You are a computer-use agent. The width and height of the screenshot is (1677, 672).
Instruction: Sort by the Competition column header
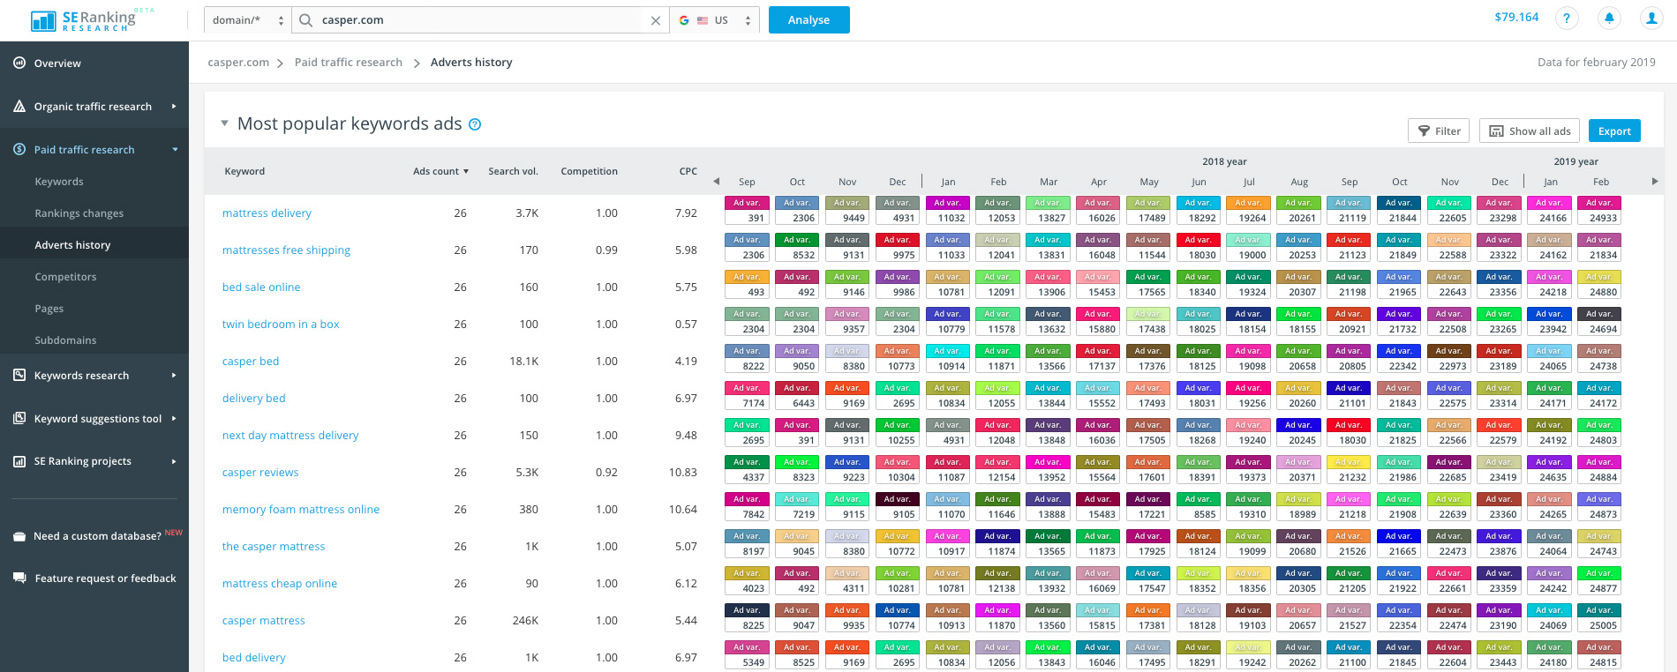pyautogui.click(x=589, y=171)
